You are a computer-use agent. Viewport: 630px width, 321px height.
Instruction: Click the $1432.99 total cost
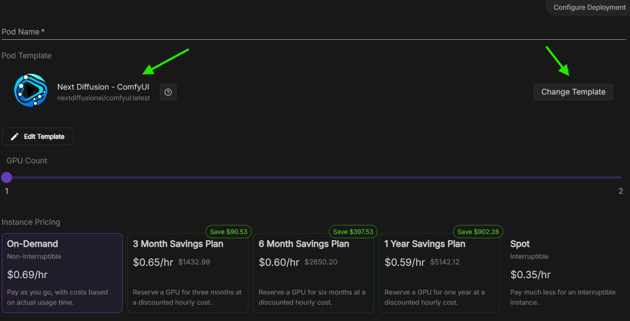tap(194, 262)
